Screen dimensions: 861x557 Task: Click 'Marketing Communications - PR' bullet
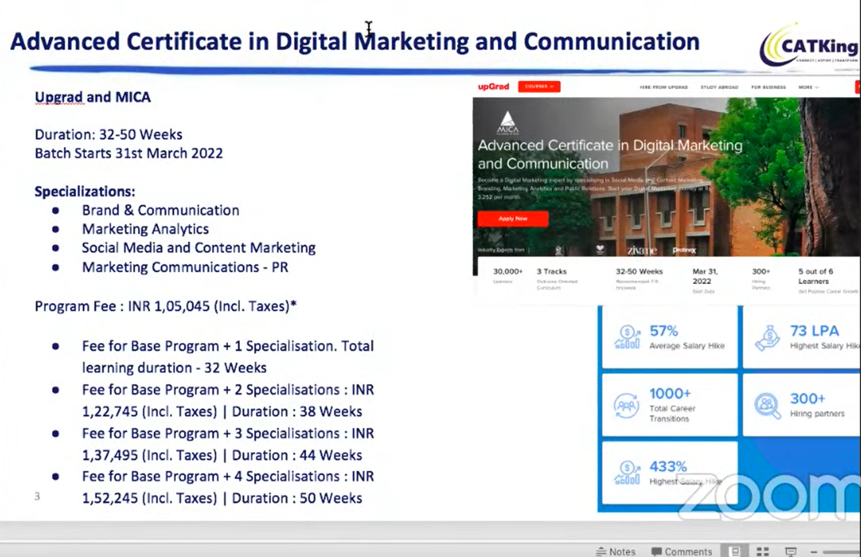(x=185, y=267)
